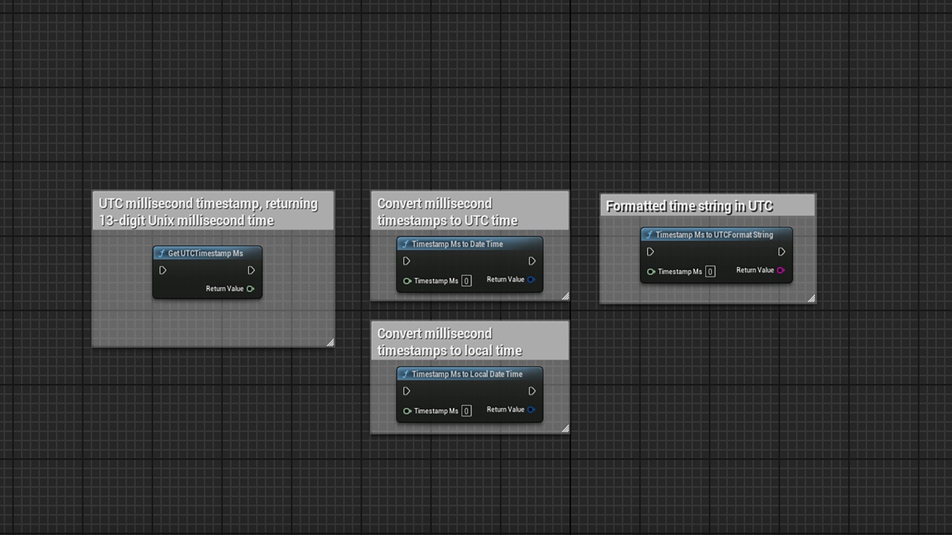Screen dimensions: 952x535
Task: Click output exec pin on Local Date Time node
Action: [532, 391]
